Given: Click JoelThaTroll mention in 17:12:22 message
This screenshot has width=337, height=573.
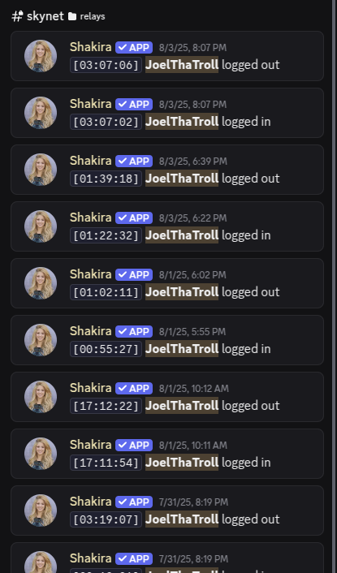Looking at the screenshot, I should click(182, 405).
